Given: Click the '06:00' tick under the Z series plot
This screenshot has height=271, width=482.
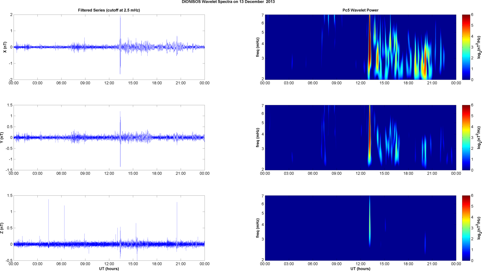Looking at the screenshot, I should pyautogui.click(x=61, y=264).
